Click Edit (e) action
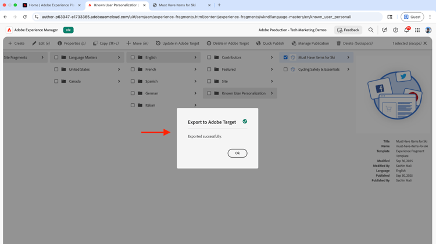The image size is (436, 244). tap(41, 43)
